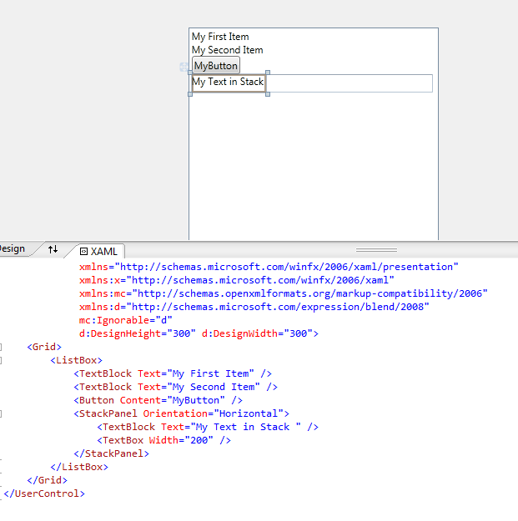This screenshot has width=518, height=521.
Task: Click the default xmlns presentation namespace line
Action: point(269,267)
